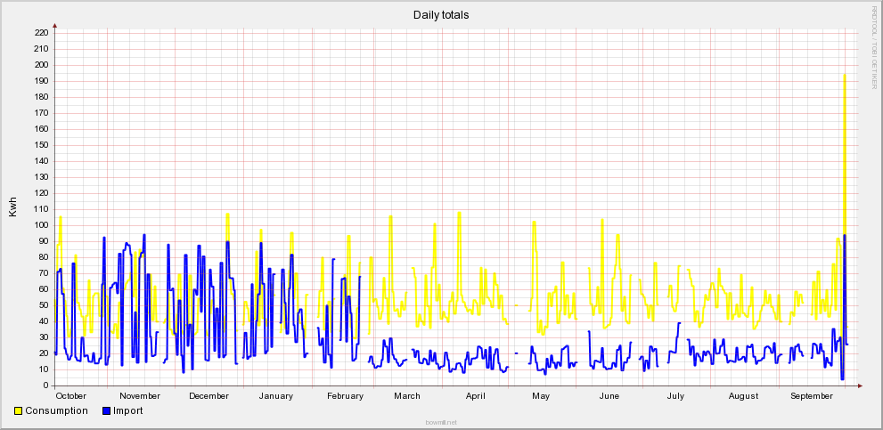Image resolution: width=883 pixels, height=430 pixels.
Task: Click the blue Import legend swatch
Action: [107, 411]
